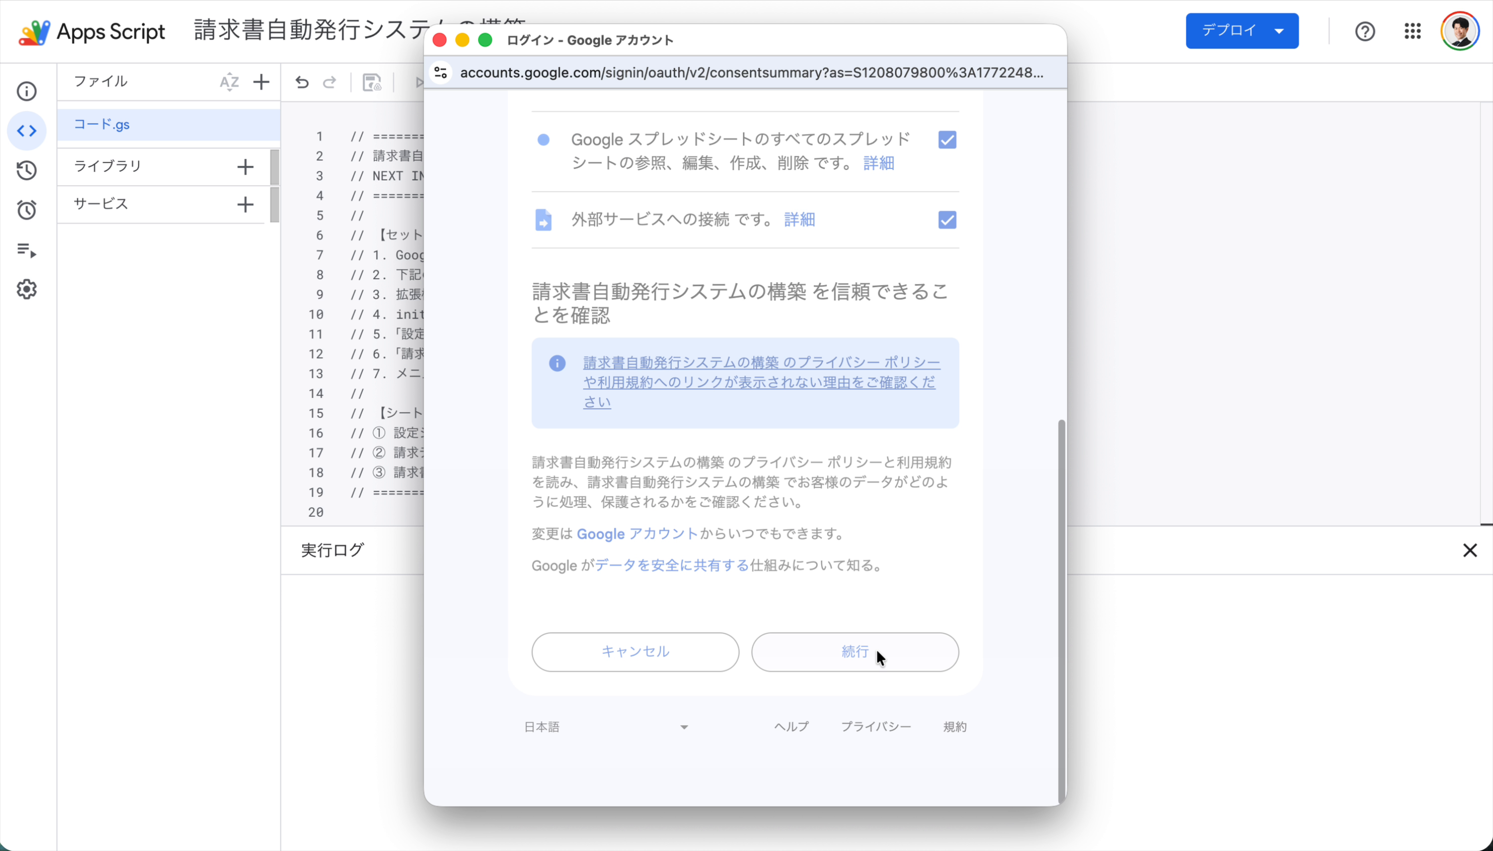Save the script project
Screen dimensions: 1493x851
[371, 83]
